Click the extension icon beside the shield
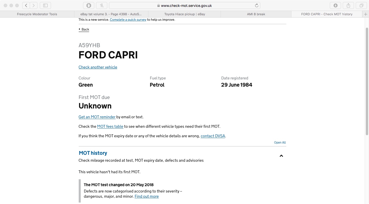Screen dimensions: 369x204 [x=101, y=5]
